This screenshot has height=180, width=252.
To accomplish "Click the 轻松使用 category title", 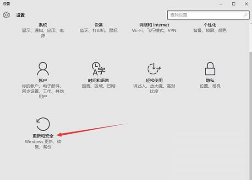I will [154, 80].
